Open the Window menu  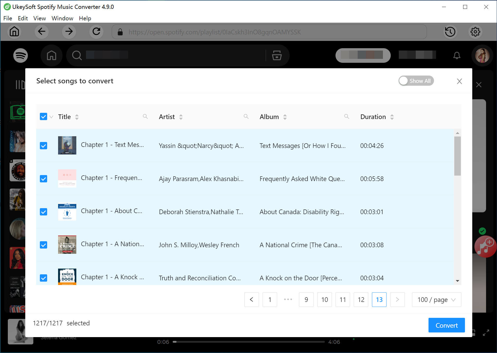pyautogui.click(x=62, y=18)
